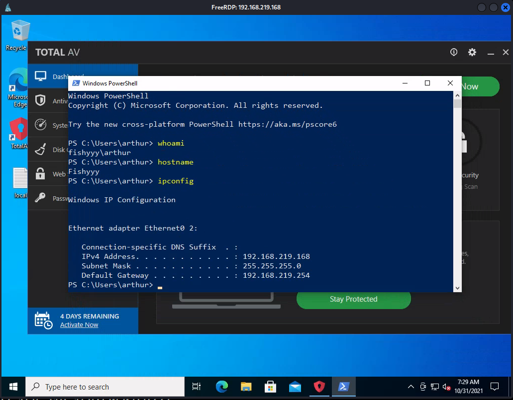This screenshot has width=513, height=400.
Task: Click the Default Gateway value 192.168.219.254
Action: (x=276, y=275)
